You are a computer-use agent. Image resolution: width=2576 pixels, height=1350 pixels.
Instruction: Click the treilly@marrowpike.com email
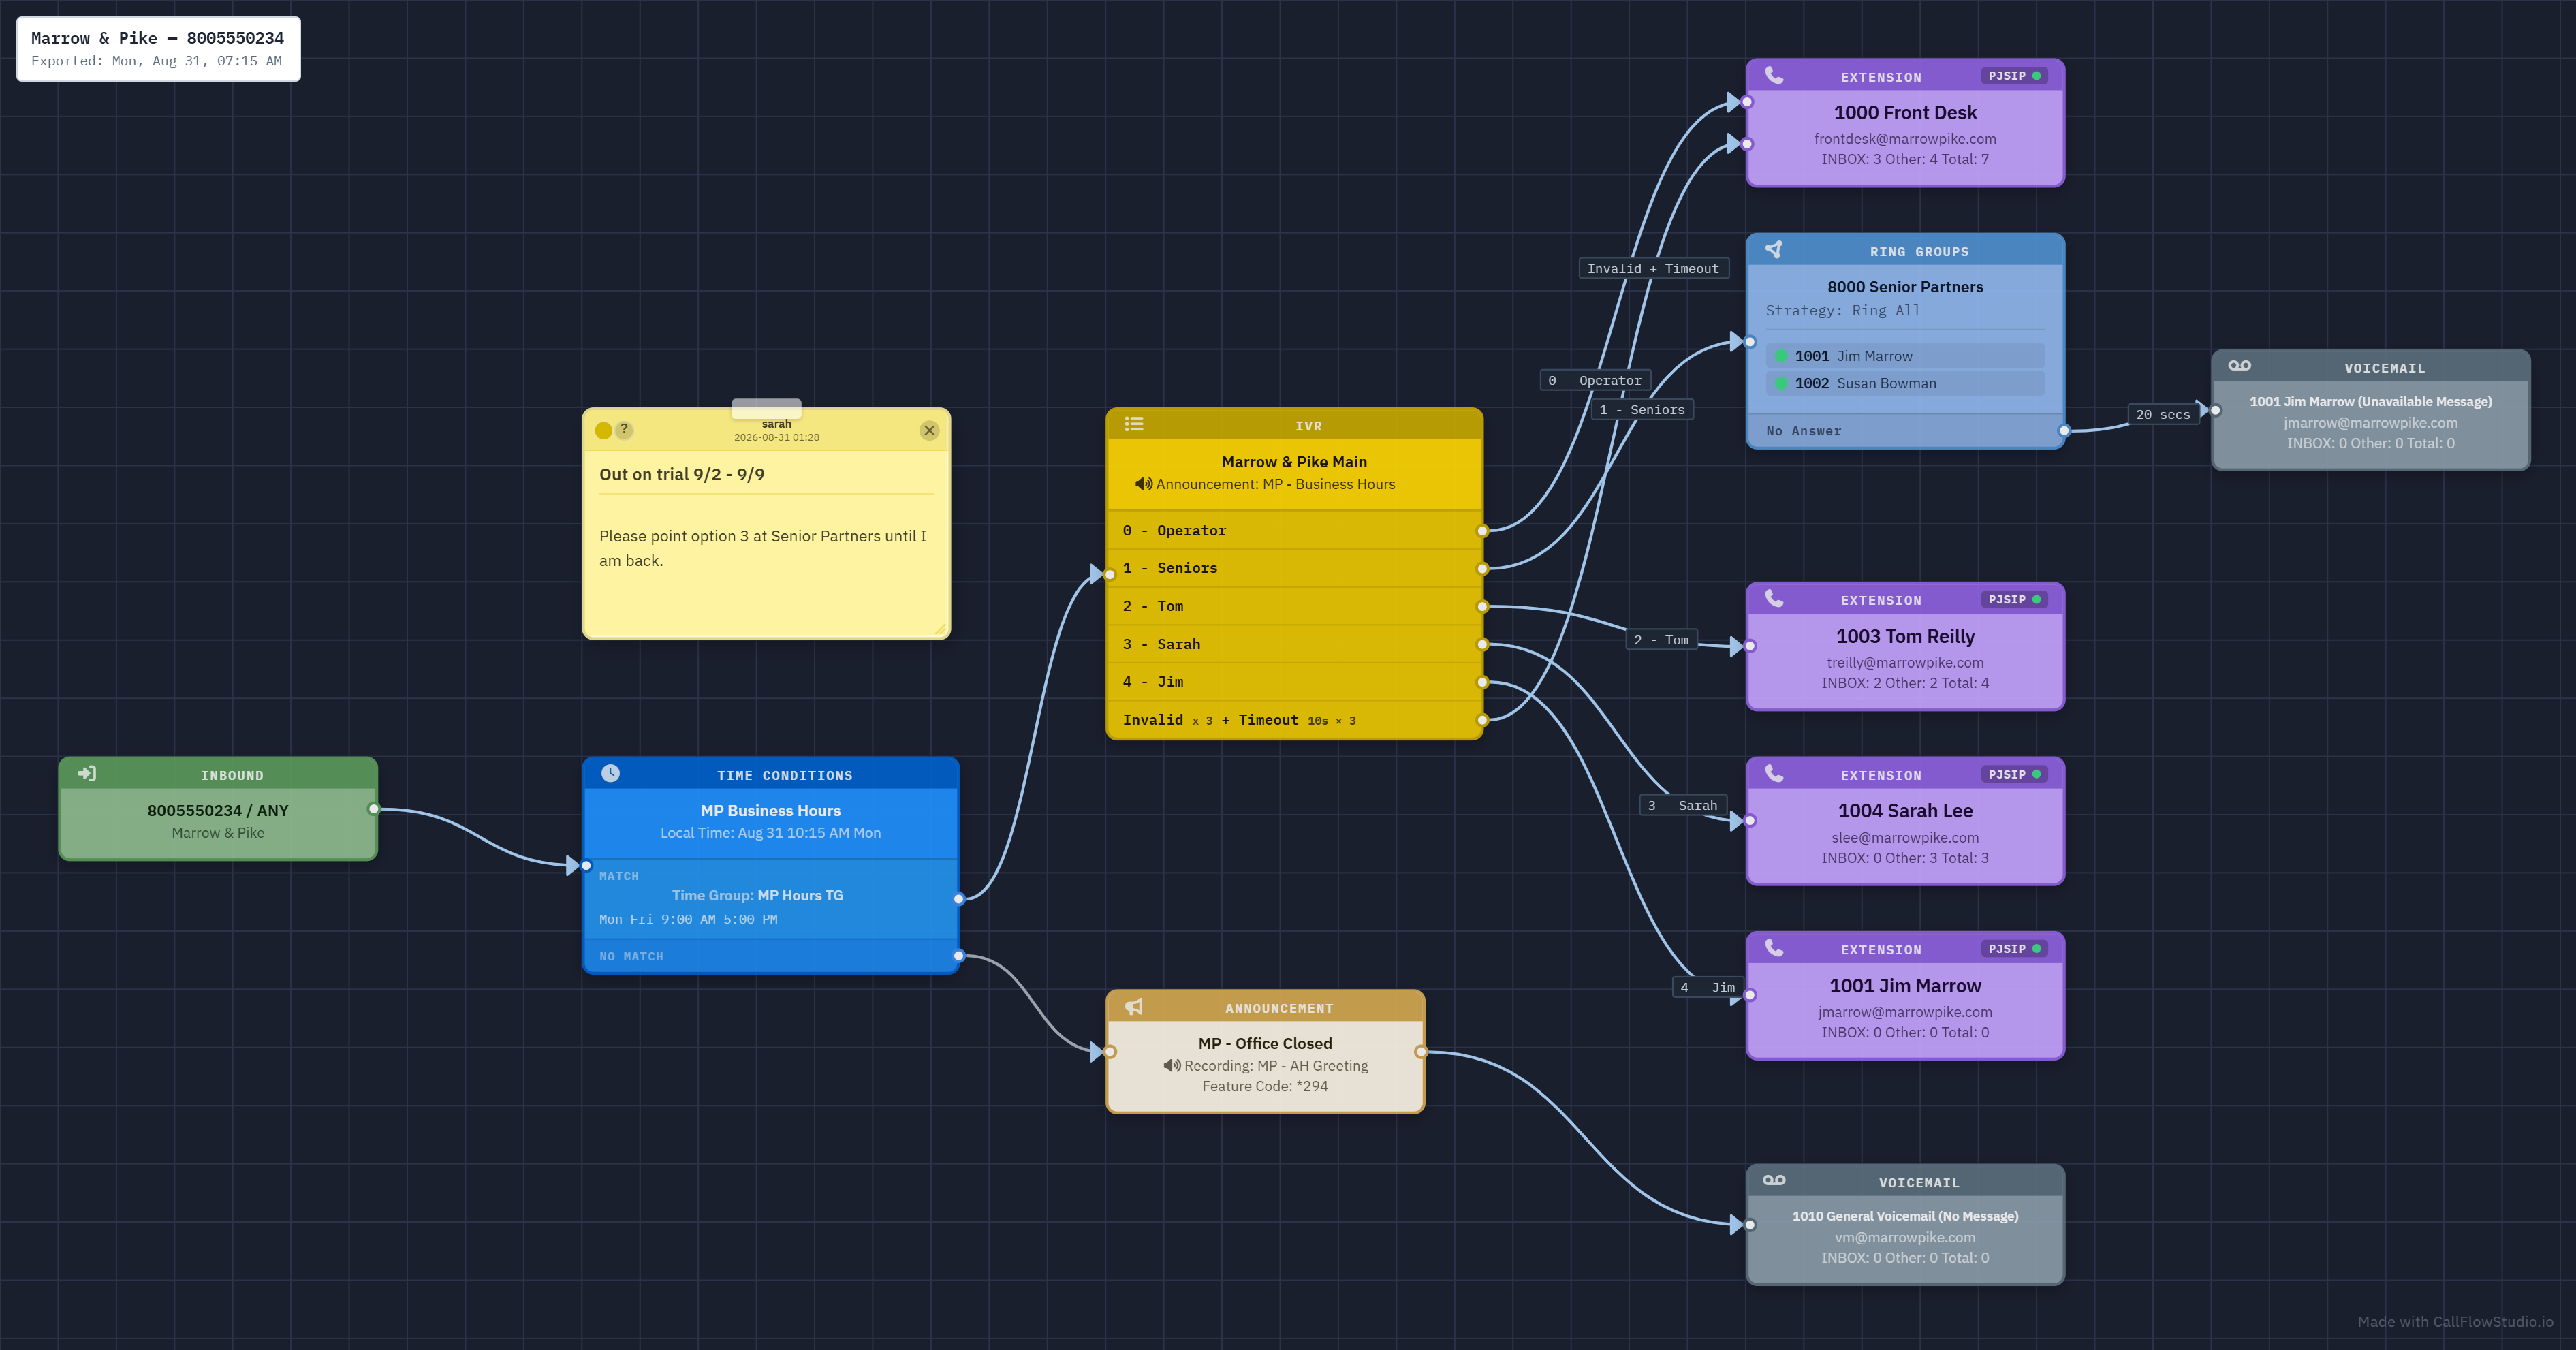[x=1905, y=663]
